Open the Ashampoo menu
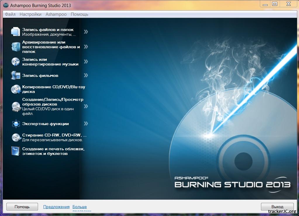299x216 pixels. click(x=55, y=14)
